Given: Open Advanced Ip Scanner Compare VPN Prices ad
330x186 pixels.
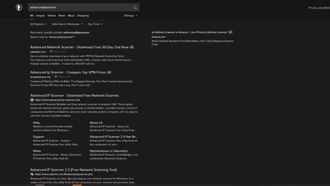Looking at the screenshot, I should [x=68, y=72].
